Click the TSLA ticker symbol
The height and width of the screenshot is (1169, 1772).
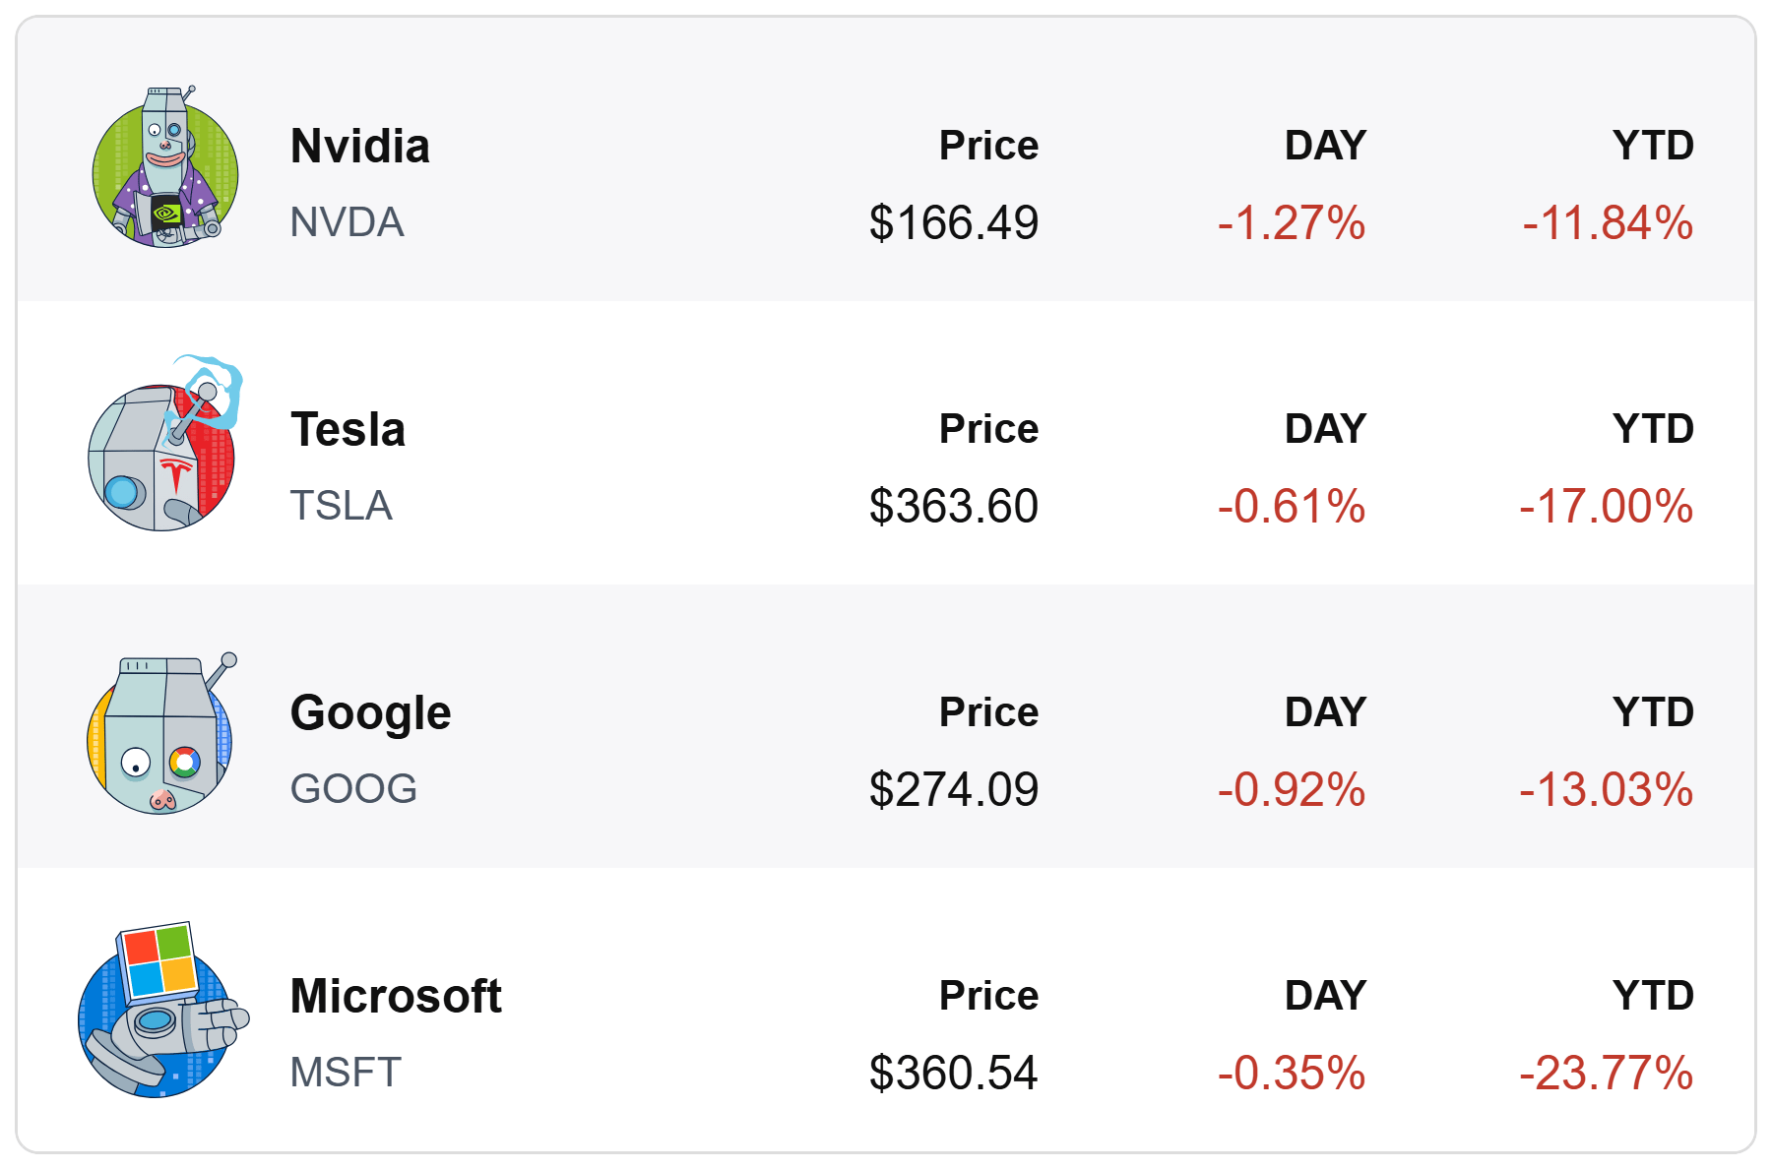click(x=341, y=506)
